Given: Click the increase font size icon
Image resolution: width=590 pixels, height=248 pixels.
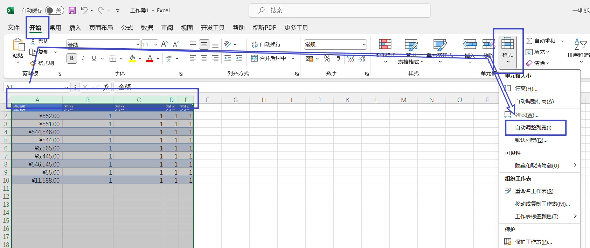Looking at the screenshot, I should [x=164, y=44].
